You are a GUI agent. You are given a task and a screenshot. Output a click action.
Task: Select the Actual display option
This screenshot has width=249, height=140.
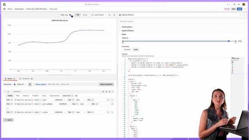(x=85, y=15)
